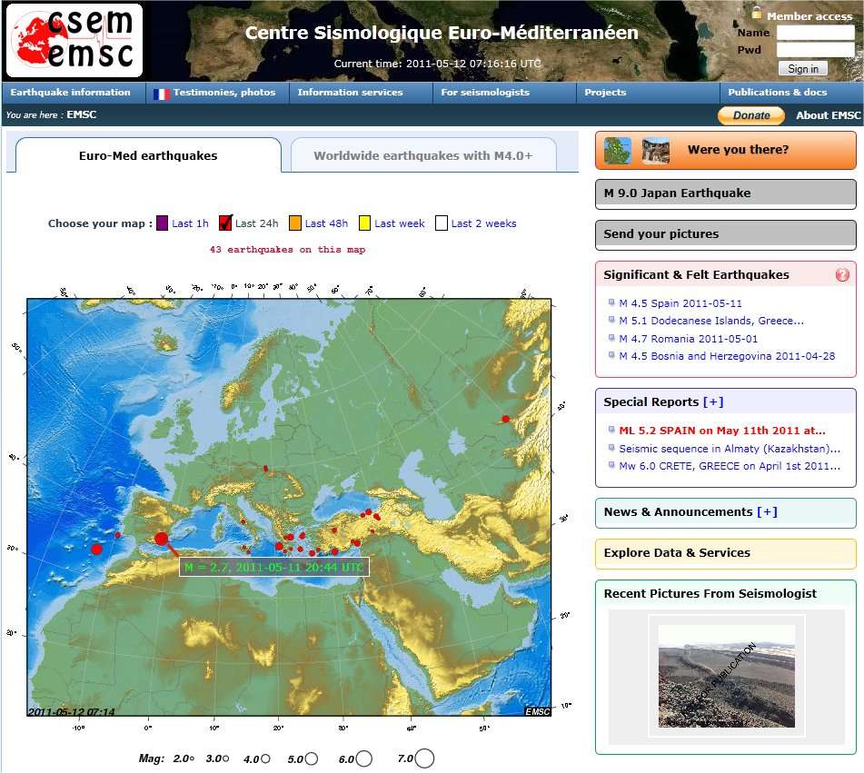Click the '43 earthquakes on this map' text
Screen dimensions: 864x773
click(x=287, y=250)
